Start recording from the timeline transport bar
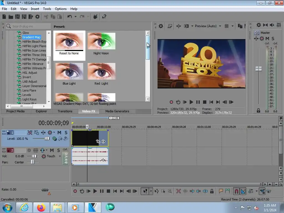Image resolution: width=284 pixels, height=213 pixels. tap(75, 191)
